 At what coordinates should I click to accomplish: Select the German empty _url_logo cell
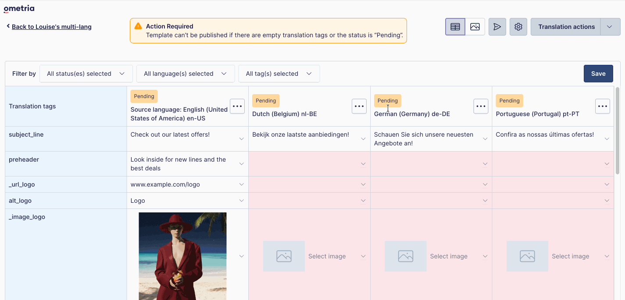pos(431,184)
